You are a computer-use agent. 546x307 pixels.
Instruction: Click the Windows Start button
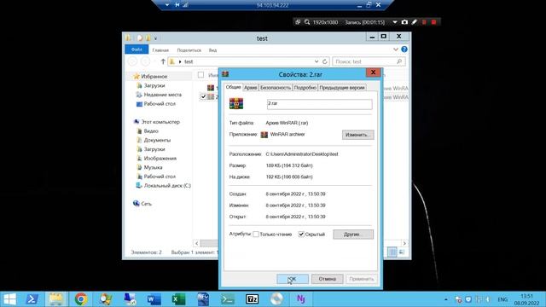[x=9, y=299]
